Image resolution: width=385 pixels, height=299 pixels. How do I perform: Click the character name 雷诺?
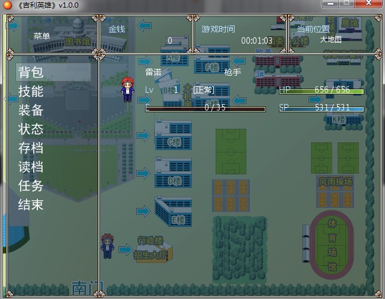[153, 72]
